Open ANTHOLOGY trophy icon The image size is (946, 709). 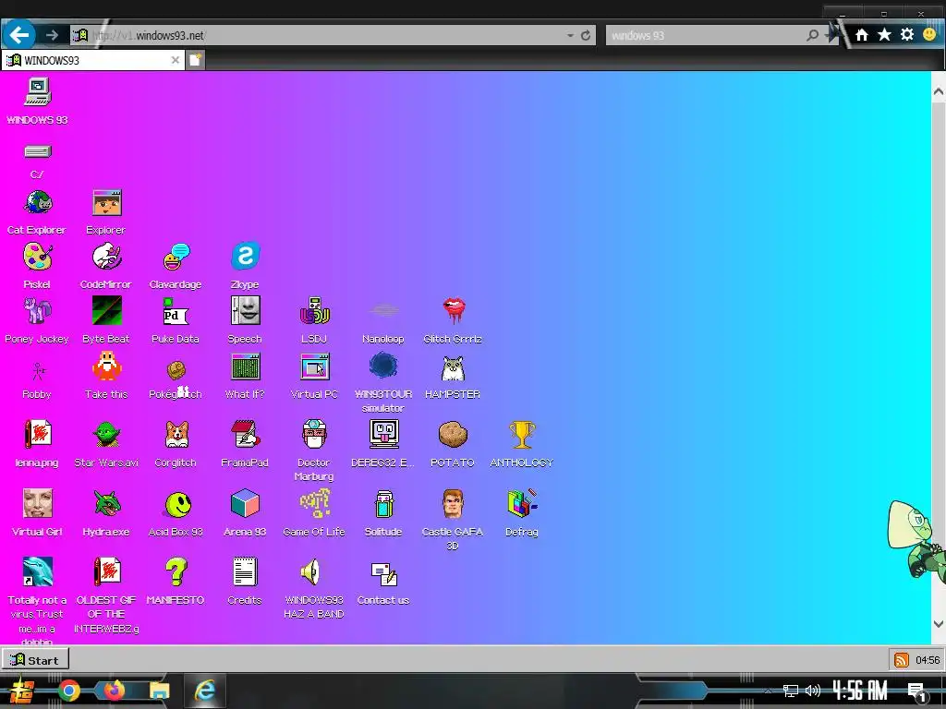click(x=522, y=434)
